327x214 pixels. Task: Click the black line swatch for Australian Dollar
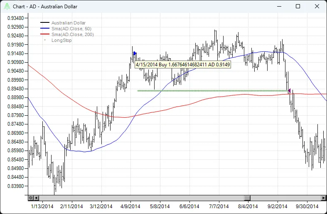click(x=45, y=22)
